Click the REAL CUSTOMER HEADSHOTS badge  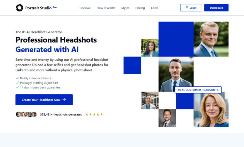pos(198,90)
